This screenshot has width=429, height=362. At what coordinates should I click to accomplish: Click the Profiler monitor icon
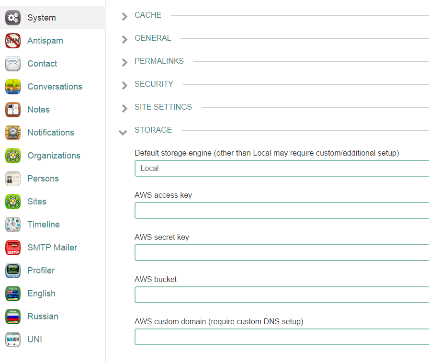(13, 271)
